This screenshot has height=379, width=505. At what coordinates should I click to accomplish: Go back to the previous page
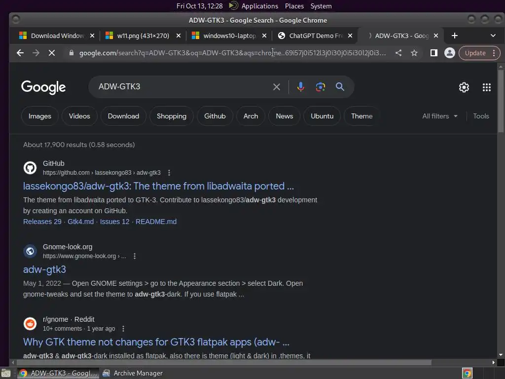20,53
